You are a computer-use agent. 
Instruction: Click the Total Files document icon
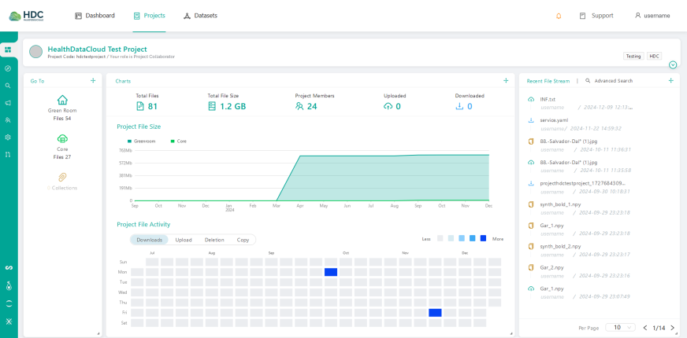coord(139,106)
